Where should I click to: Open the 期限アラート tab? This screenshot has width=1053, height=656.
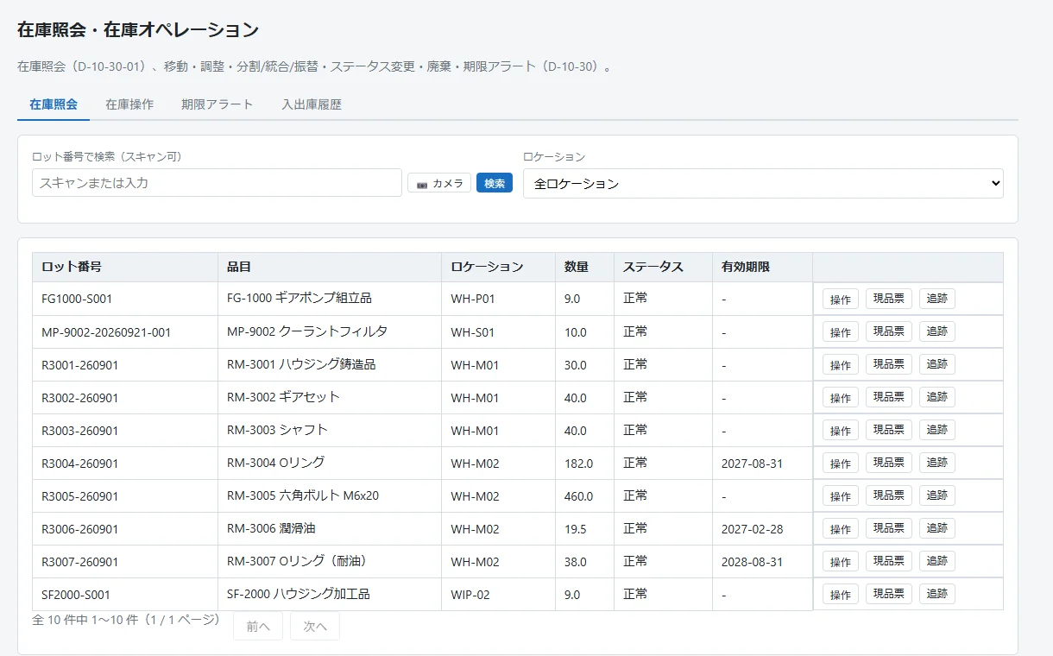click(218, 104)
